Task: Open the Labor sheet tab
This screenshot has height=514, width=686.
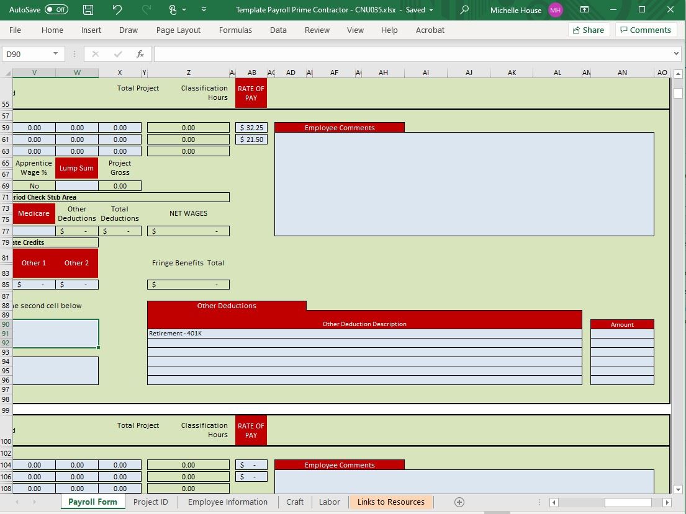Action: [x=330, y=502]
